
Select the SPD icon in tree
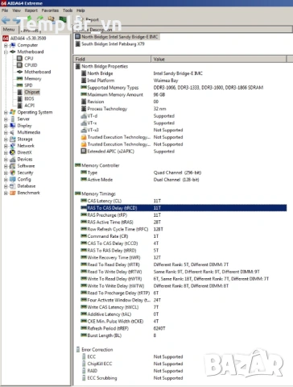[19, 85]
